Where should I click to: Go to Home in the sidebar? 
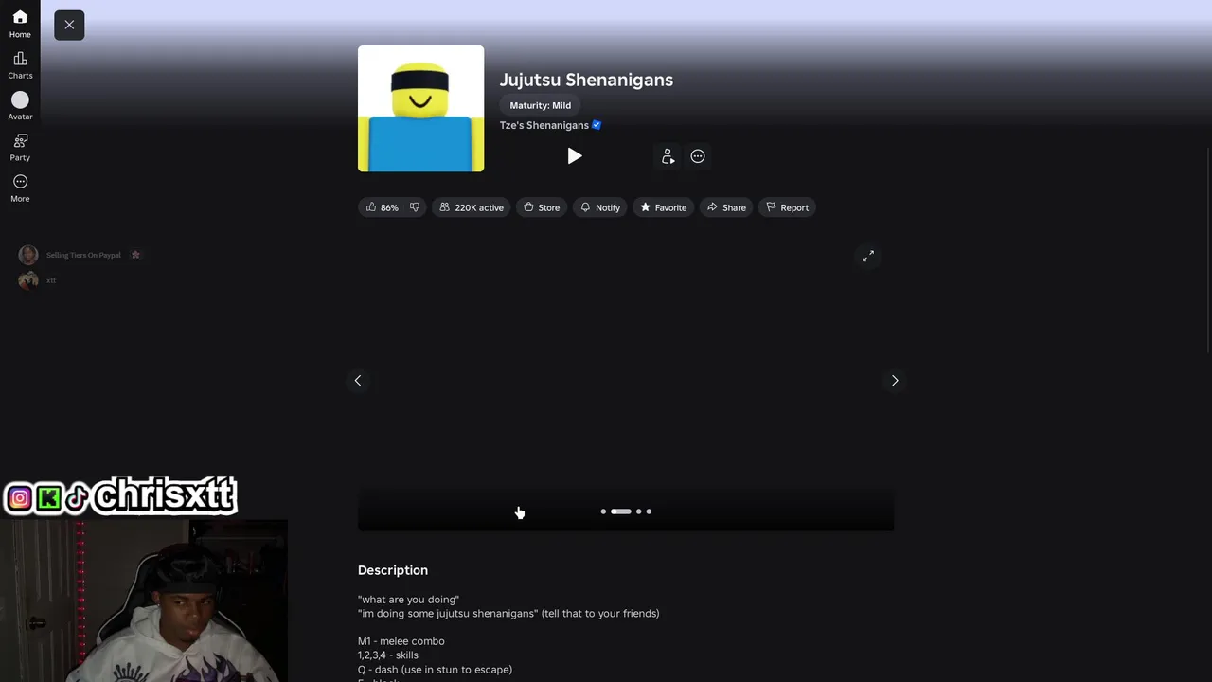tap(20, 25)
